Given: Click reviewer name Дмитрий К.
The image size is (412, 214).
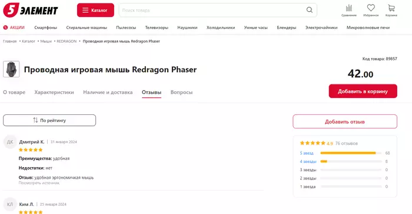Looking at the screenshot, I should [32, 142].
